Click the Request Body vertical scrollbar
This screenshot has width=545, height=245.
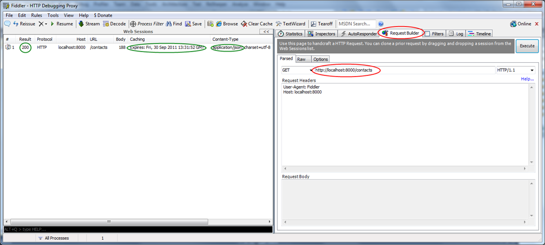[x=532, y=199]
